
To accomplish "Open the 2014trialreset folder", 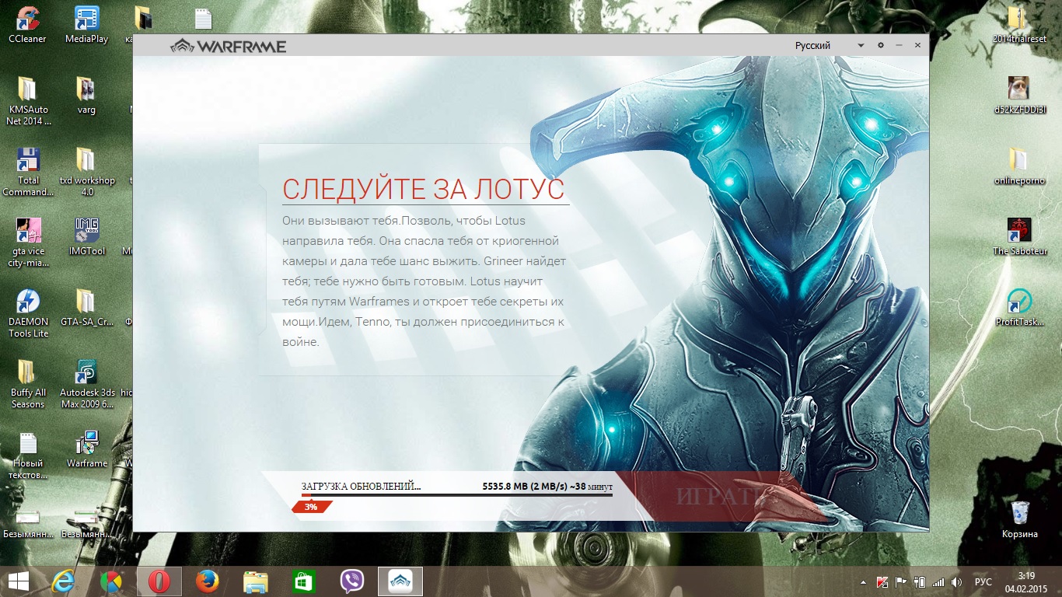I will [1018, 25].
